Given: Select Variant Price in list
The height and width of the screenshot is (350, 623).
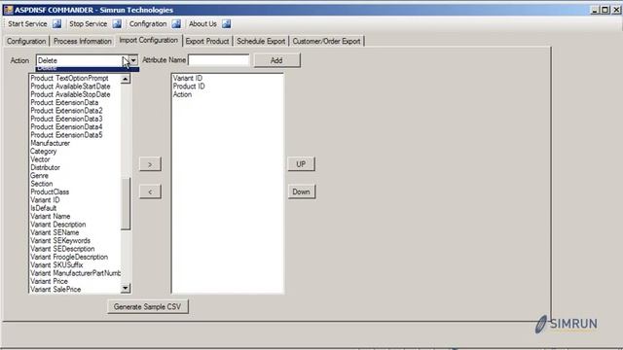Looking at the screenshot, I should point(49,281).
